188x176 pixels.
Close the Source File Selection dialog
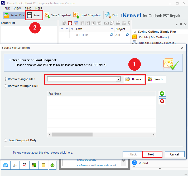pos(182,48)
